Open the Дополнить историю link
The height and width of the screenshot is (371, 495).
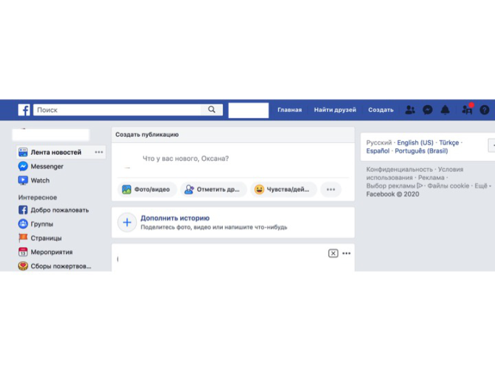point(175,218)
